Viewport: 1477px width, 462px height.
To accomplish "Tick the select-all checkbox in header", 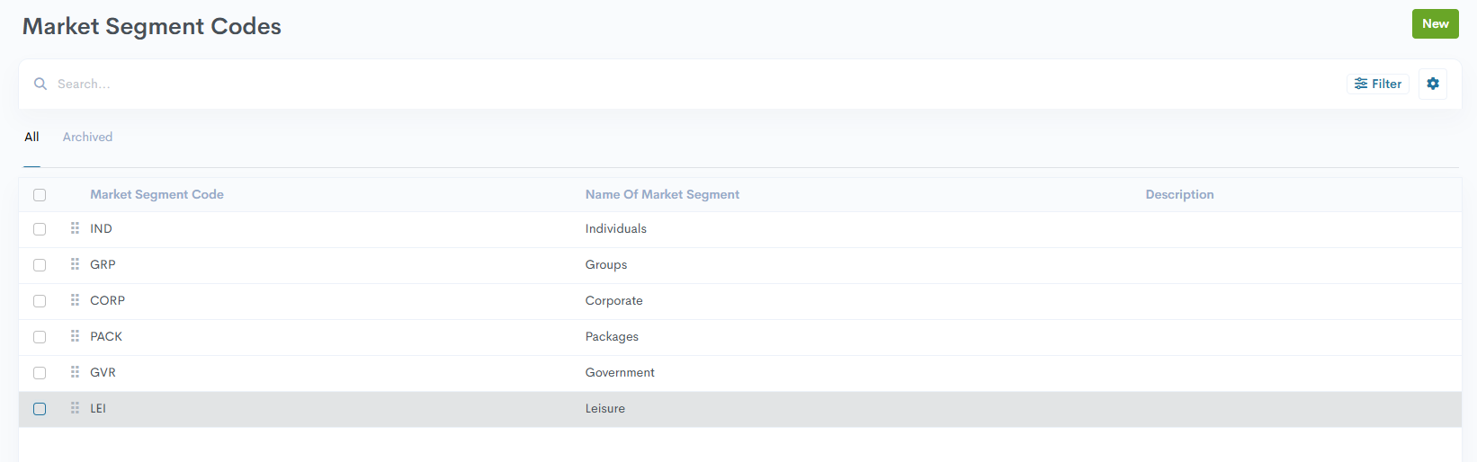I will pyautogui.click(x=40, y=195).
